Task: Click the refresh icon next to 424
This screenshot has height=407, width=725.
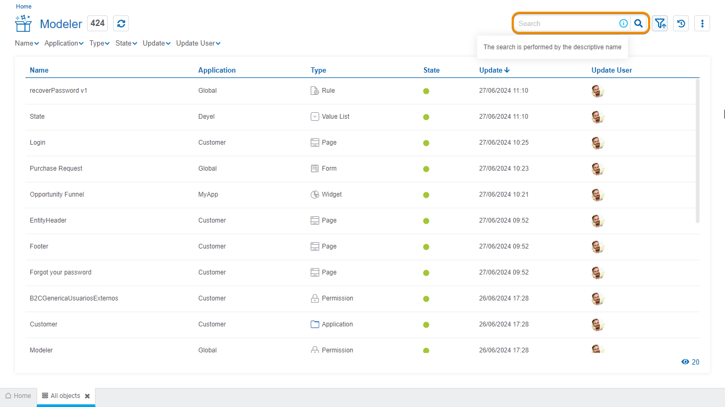Action: point(121,23)
